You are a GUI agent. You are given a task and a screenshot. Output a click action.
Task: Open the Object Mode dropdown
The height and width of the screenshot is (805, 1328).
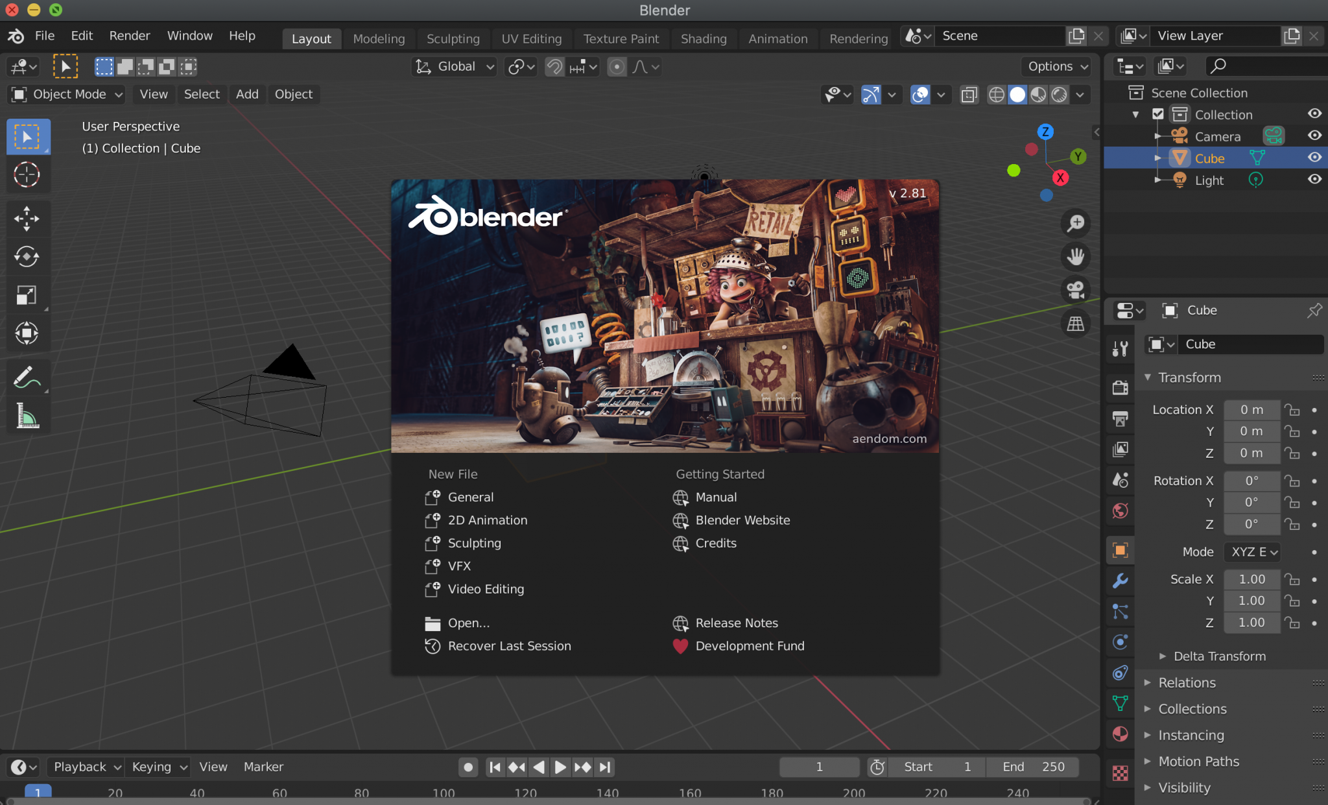click(x=67, y=94)
